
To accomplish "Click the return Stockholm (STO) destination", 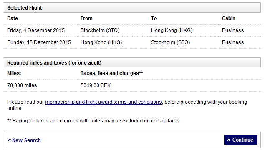I will coord(170,42).
